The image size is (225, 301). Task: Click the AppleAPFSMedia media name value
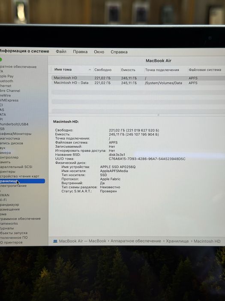click(114, 171)
